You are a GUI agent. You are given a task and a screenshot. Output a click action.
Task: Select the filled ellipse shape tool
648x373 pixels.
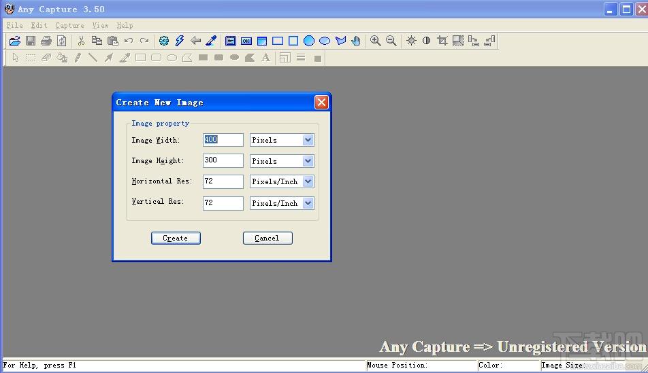[234, 57]
